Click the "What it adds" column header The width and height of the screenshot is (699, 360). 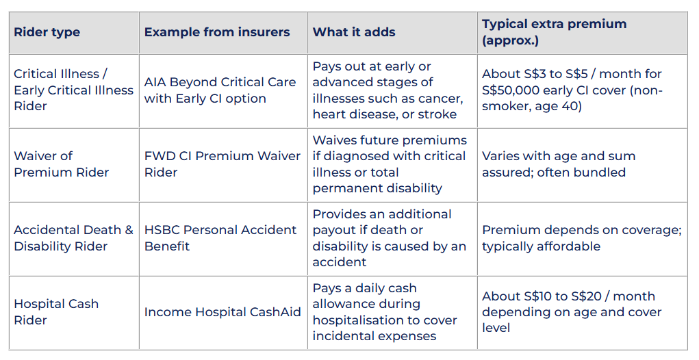[x=354, y=32]
